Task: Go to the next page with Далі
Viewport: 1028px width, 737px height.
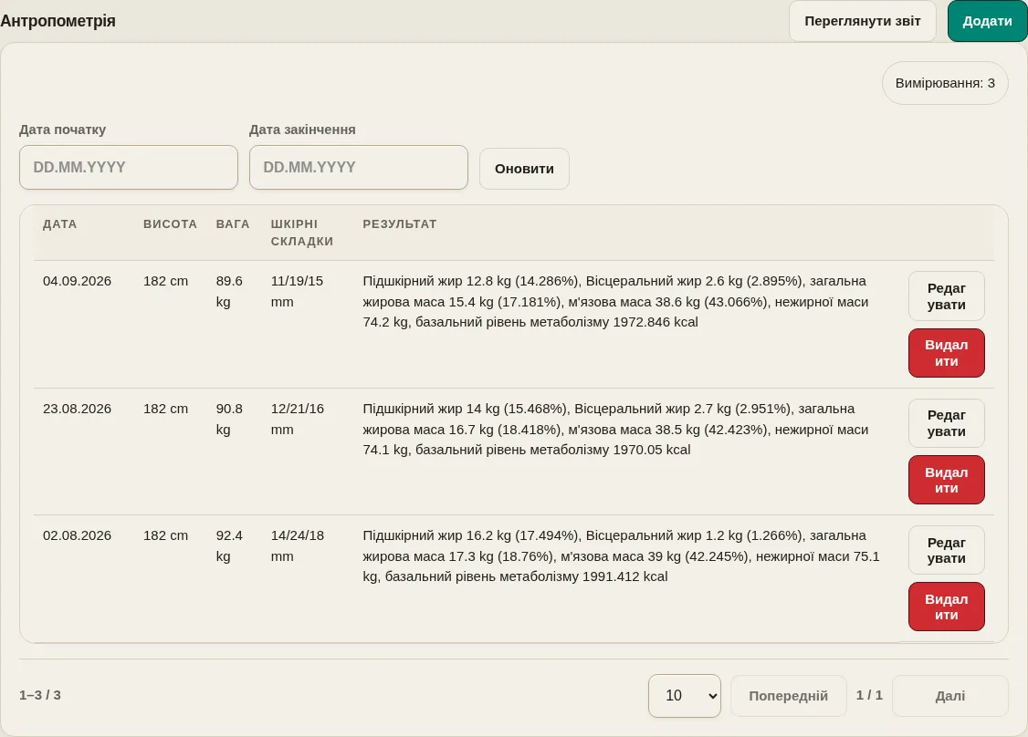Action: coord(950,696)
